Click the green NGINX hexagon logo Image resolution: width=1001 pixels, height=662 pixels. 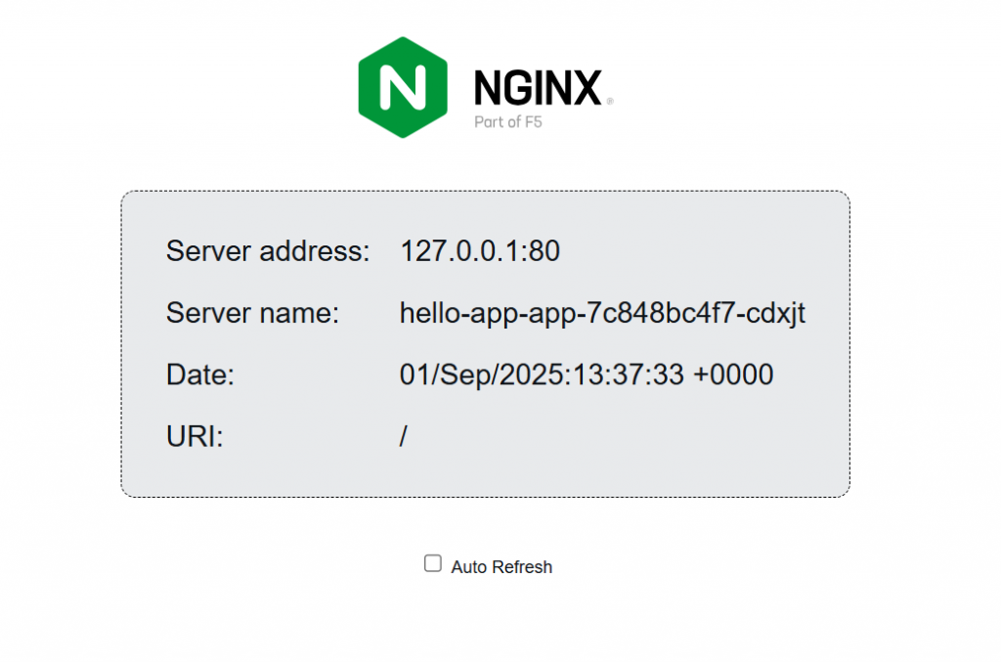pyautogui.click(x=403, y=87)
